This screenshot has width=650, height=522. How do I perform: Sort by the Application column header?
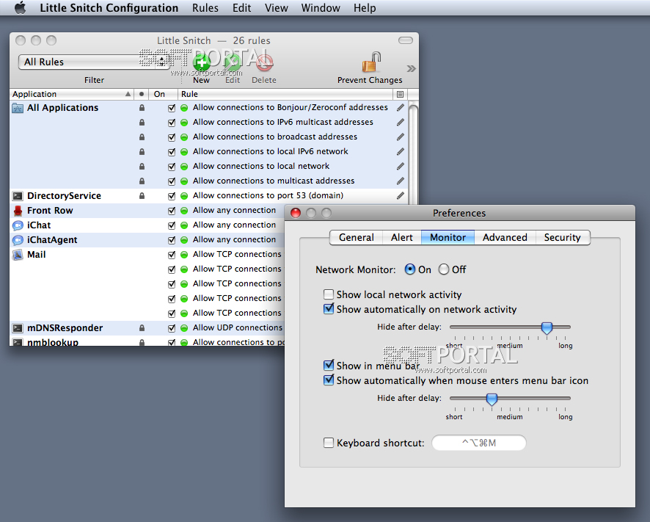[71, 94]
